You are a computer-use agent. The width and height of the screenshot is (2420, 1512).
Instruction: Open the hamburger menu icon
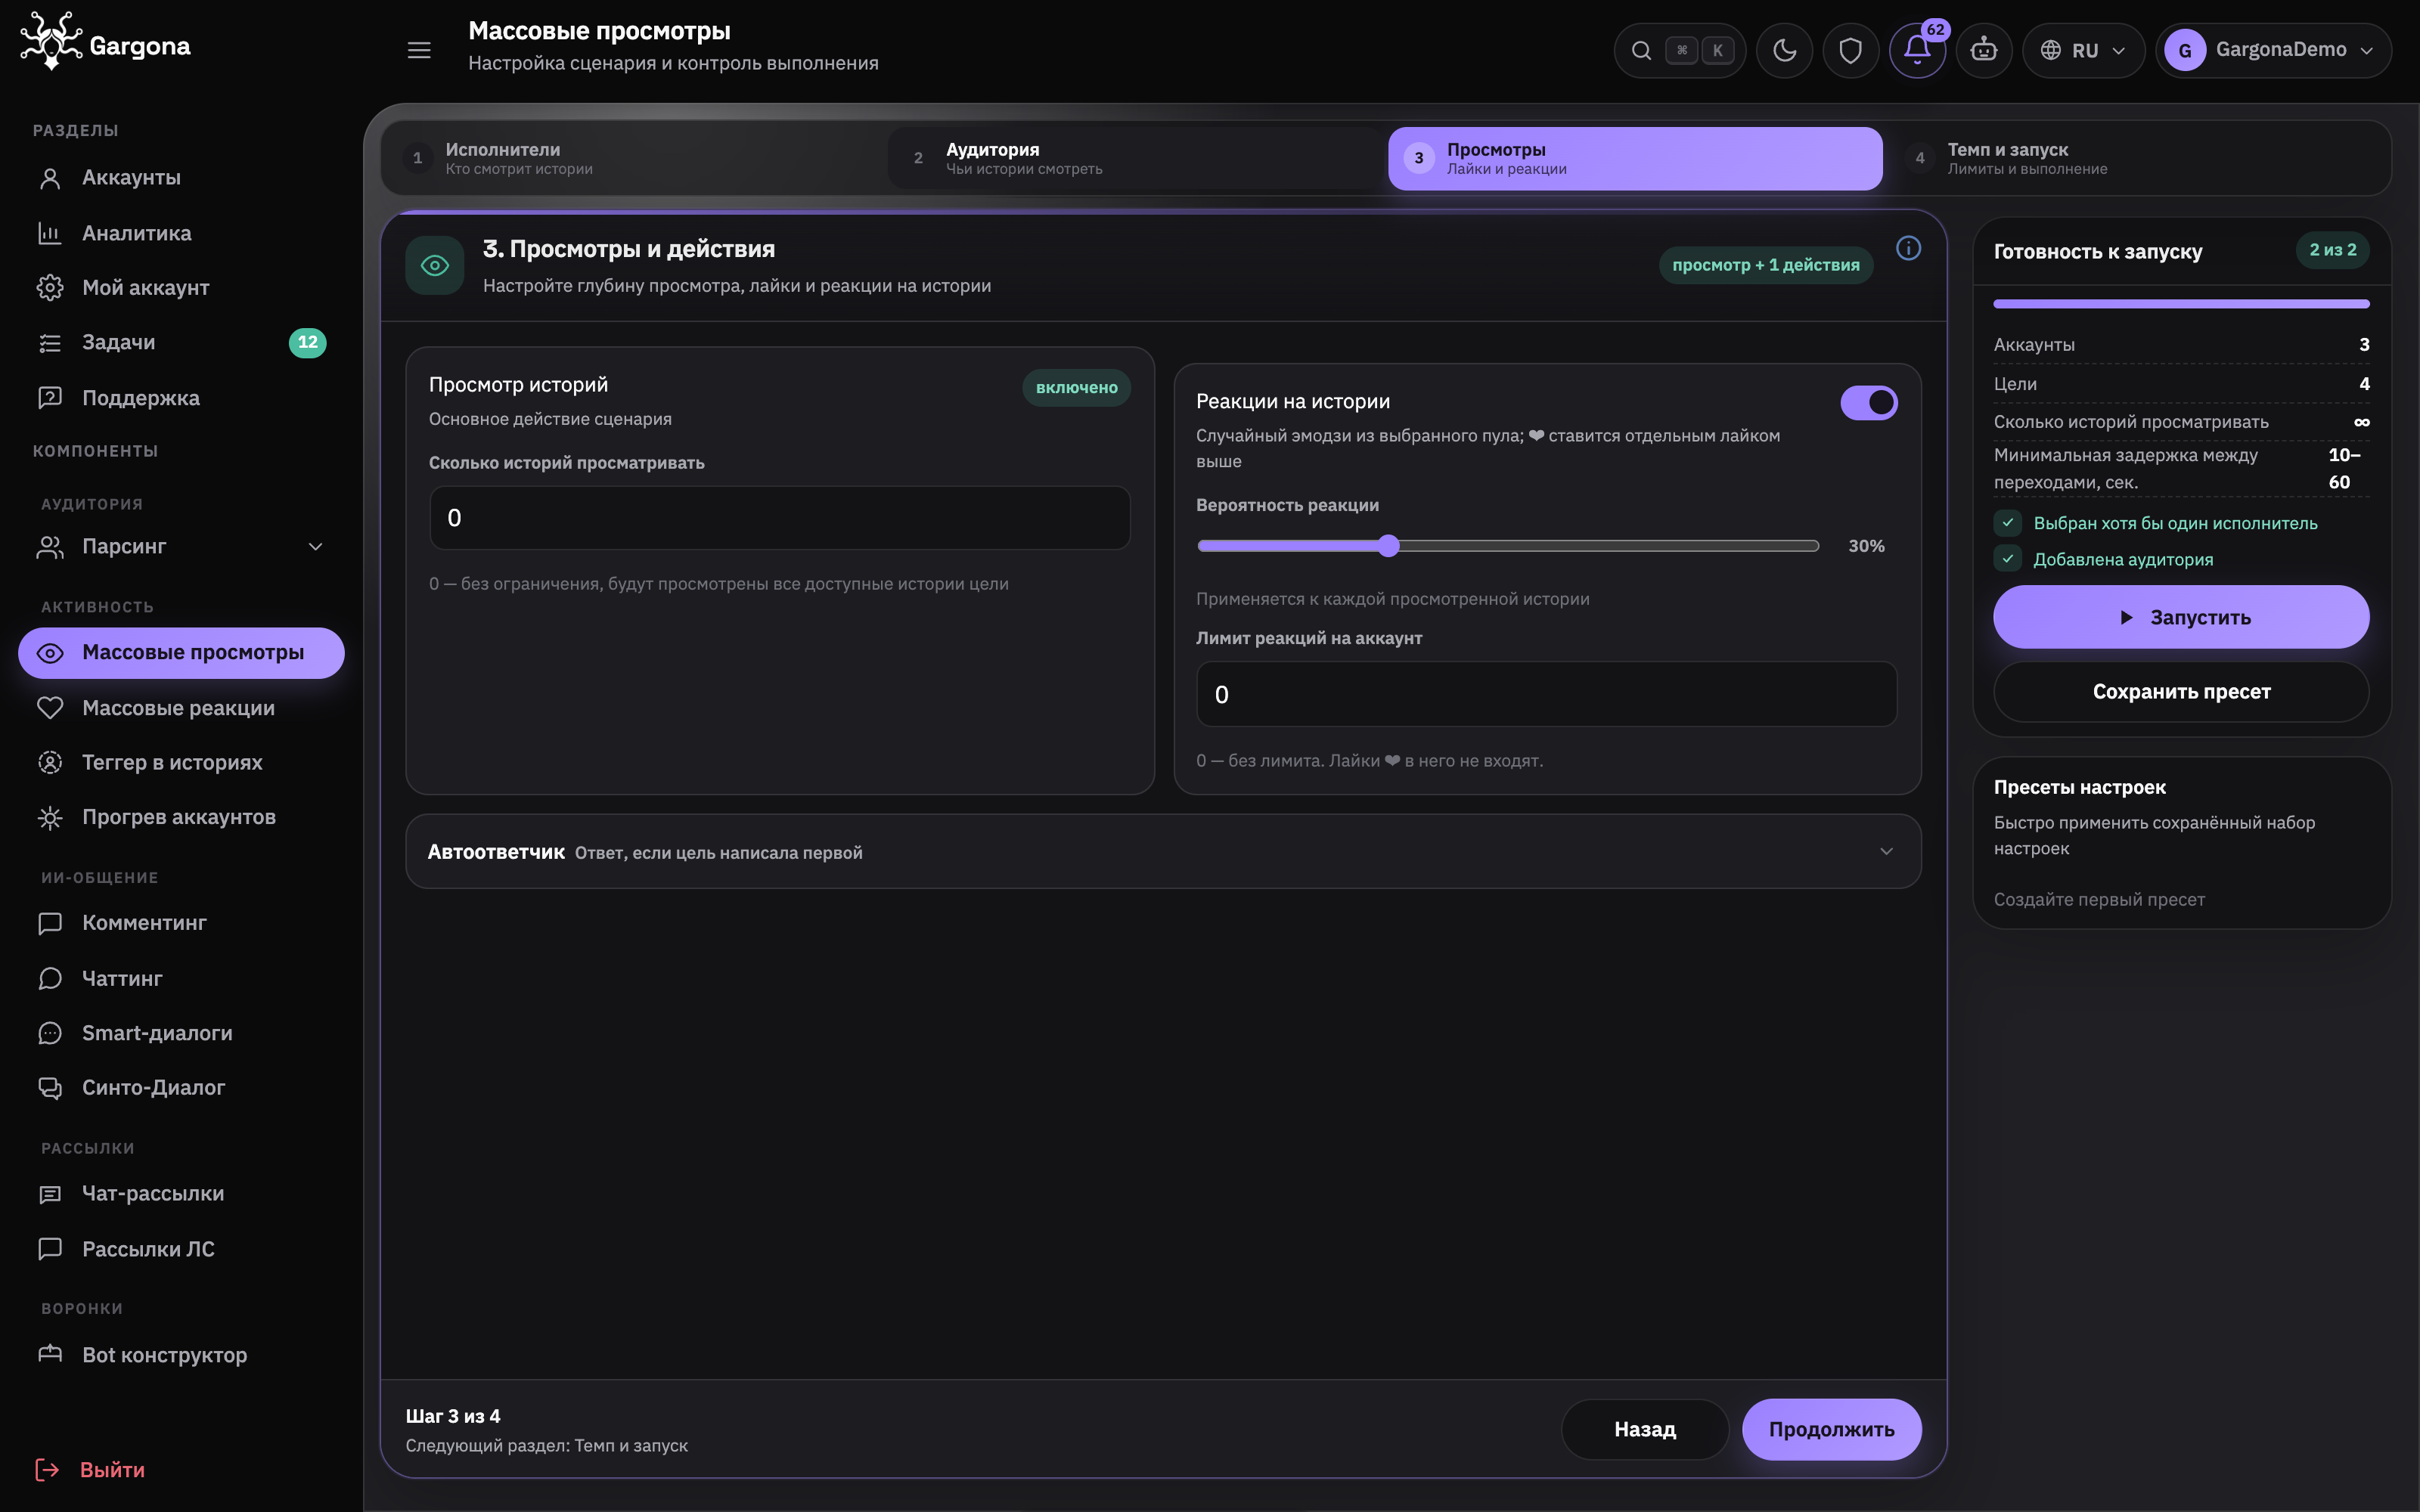point(419,50)
